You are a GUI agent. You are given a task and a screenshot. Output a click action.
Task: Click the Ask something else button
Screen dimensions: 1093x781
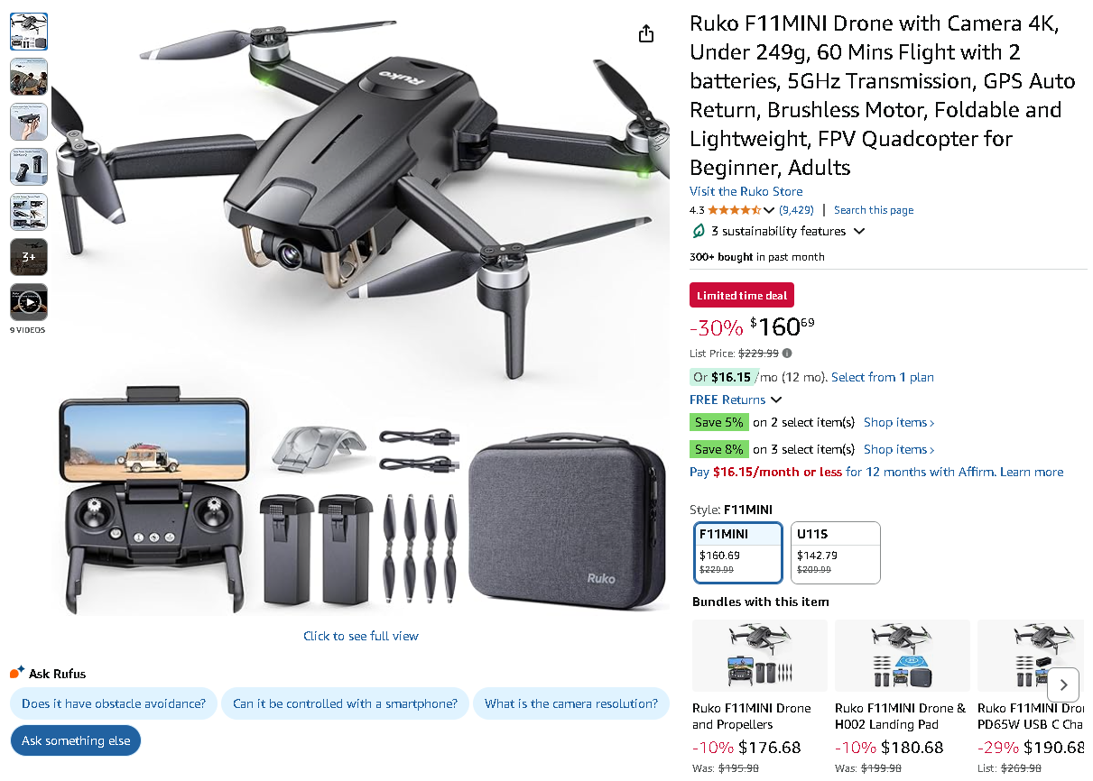tap(76, 740)
